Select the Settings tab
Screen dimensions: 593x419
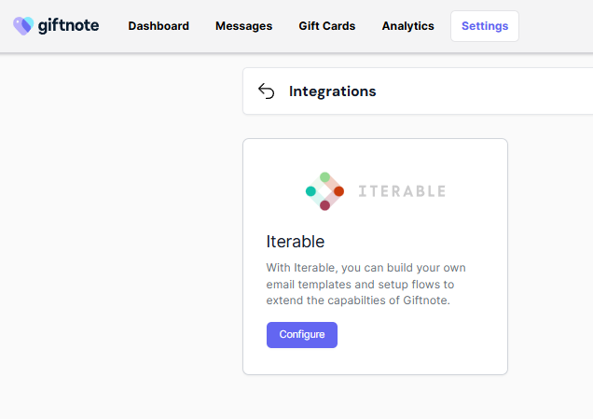coord(485,26)
